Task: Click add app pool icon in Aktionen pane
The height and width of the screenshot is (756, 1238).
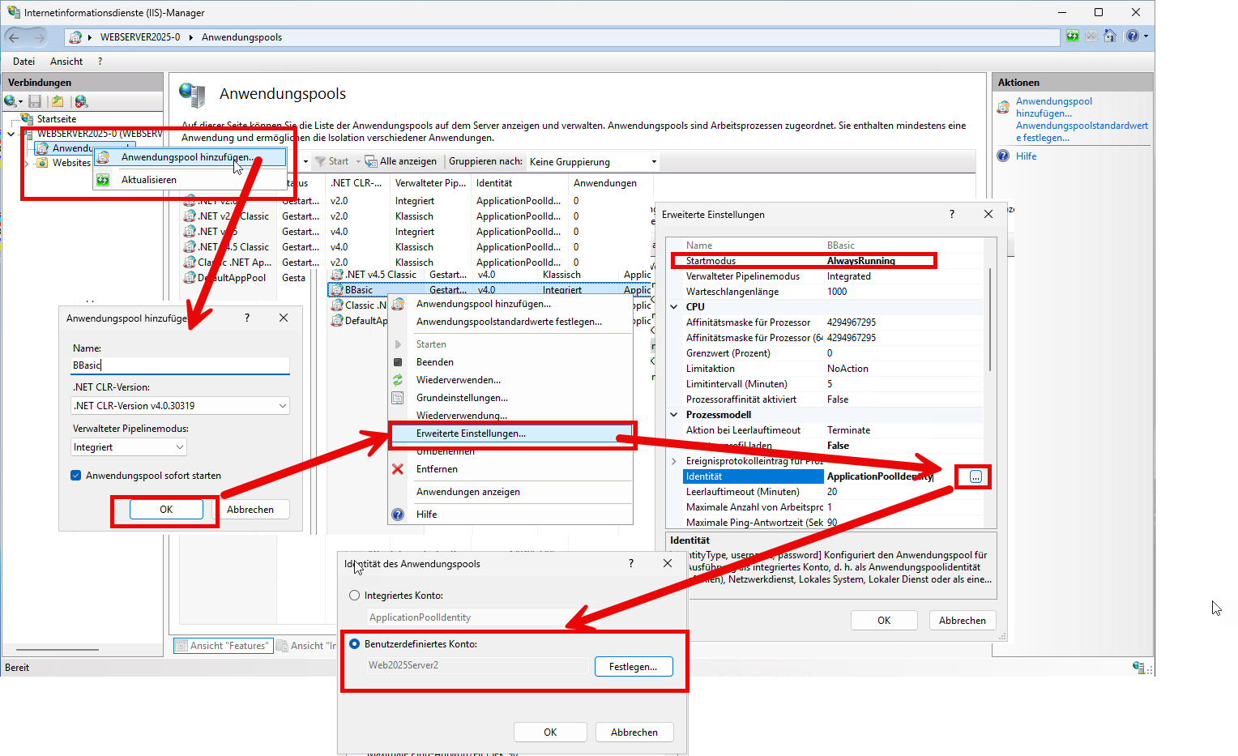Action: (x=1003, y=107)
